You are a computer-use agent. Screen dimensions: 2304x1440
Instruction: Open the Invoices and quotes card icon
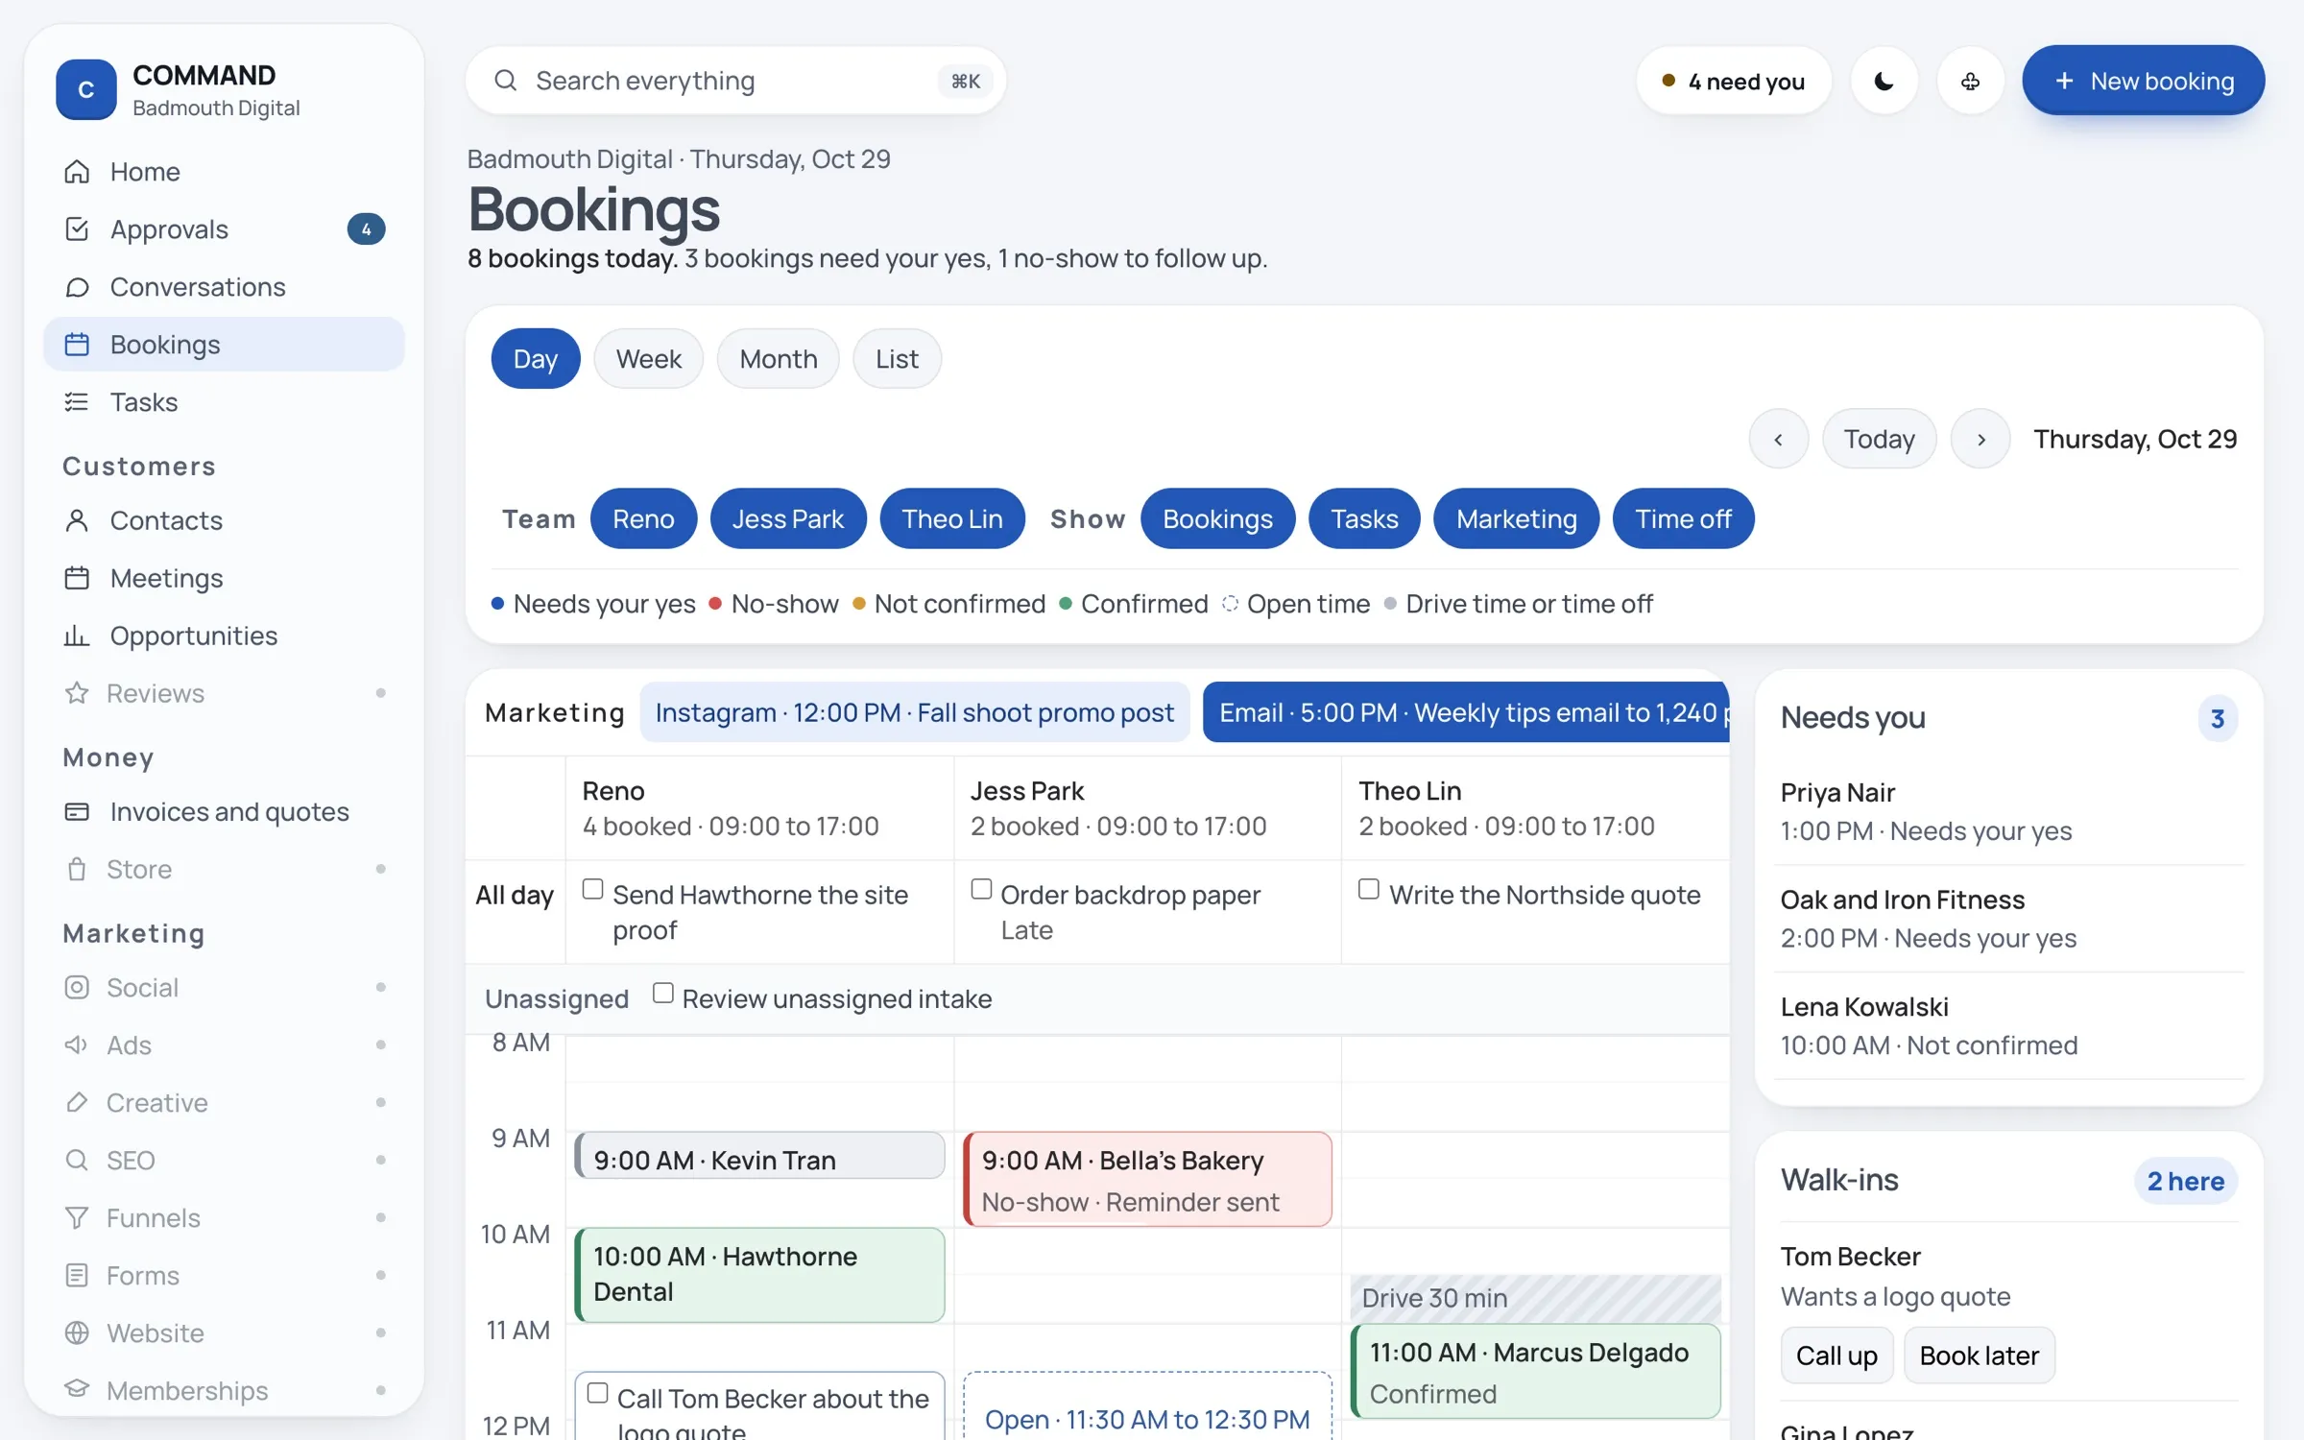click(x=77, y=812)
